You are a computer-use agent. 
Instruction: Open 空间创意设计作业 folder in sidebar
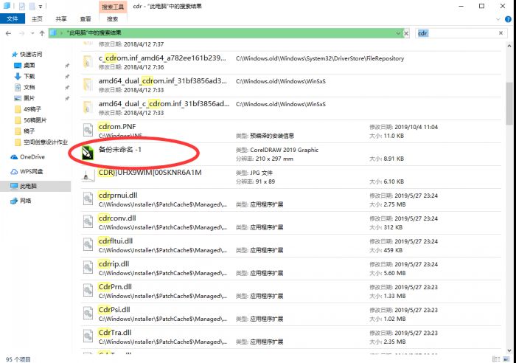tap(46, 142)
